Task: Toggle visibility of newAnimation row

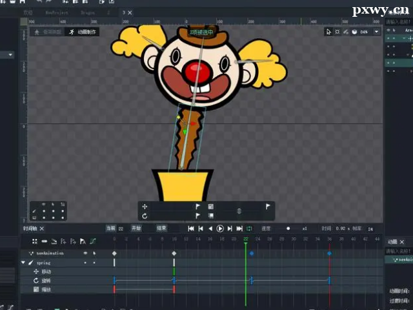Action: 85,254
